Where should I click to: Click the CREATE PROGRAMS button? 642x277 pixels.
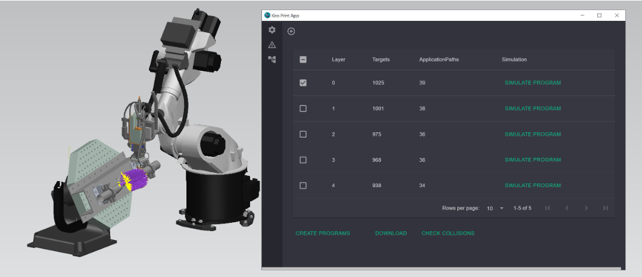click(x=323, y=234)
